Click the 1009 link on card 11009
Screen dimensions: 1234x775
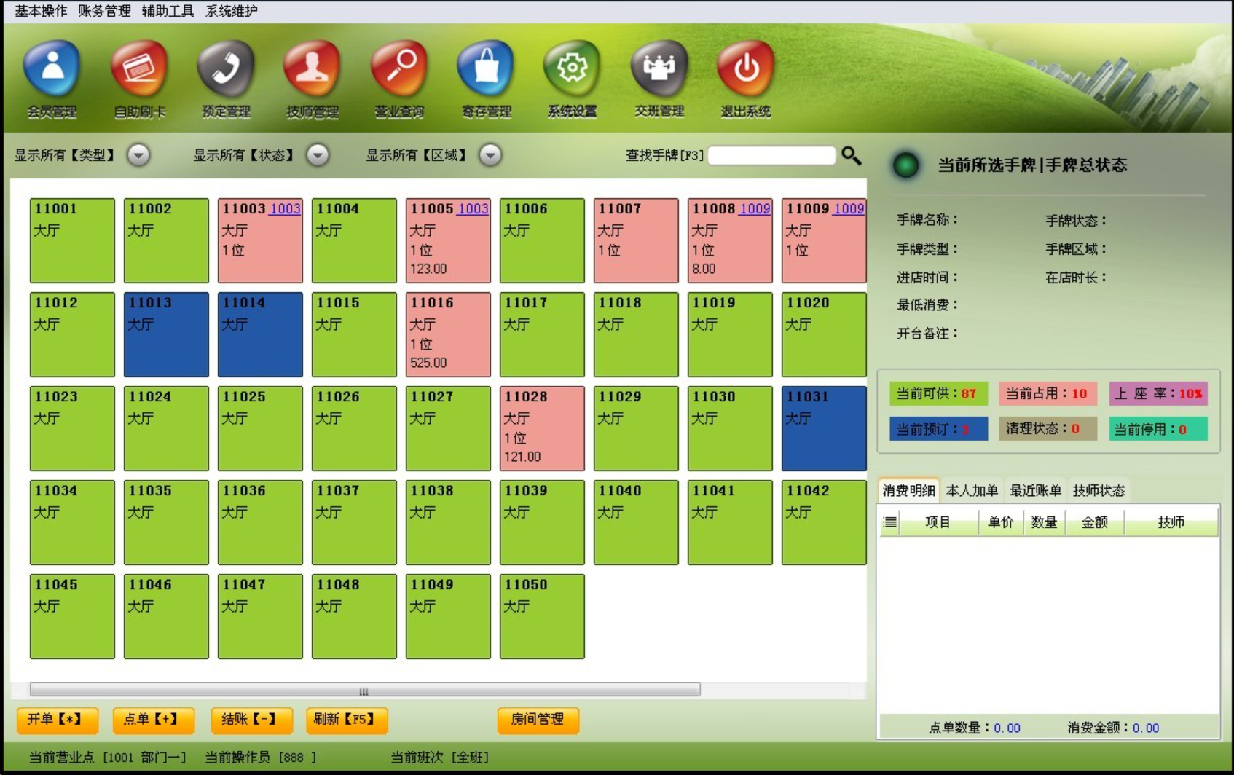tap(849, 209)
